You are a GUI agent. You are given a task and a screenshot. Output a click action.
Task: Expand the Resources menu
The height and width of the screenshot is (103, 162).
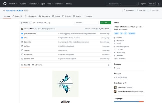[34, 4]
